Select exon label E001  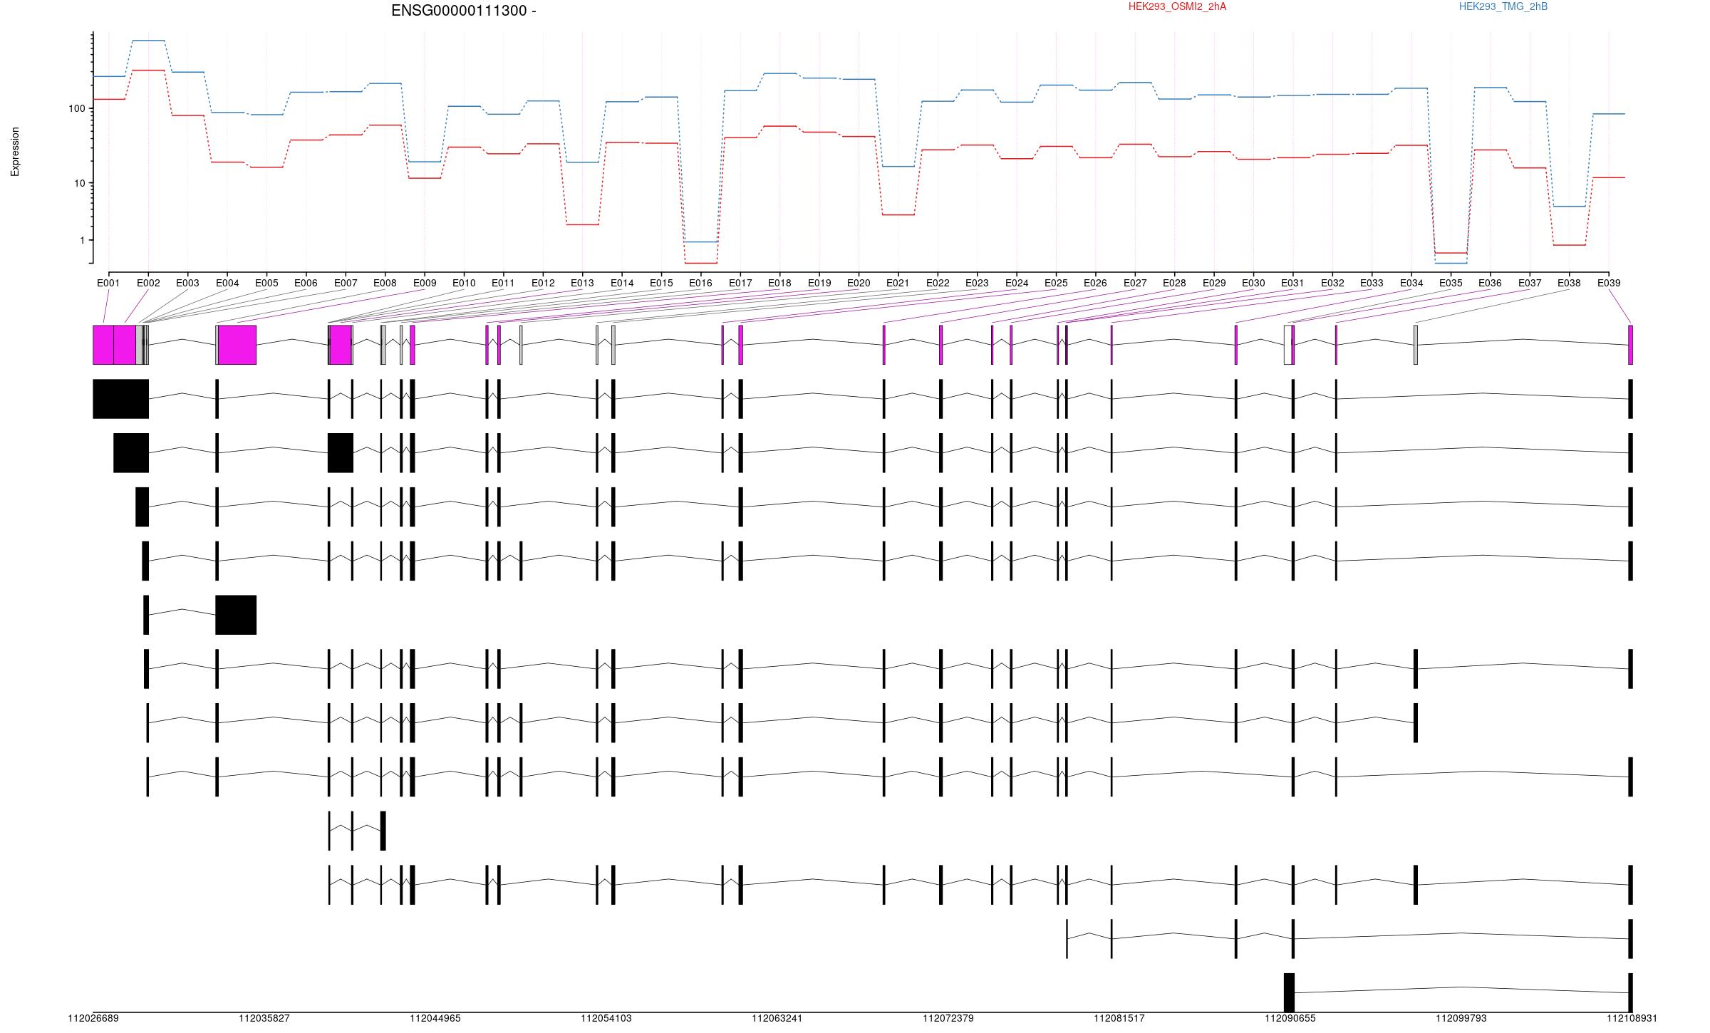coord(108,283)
